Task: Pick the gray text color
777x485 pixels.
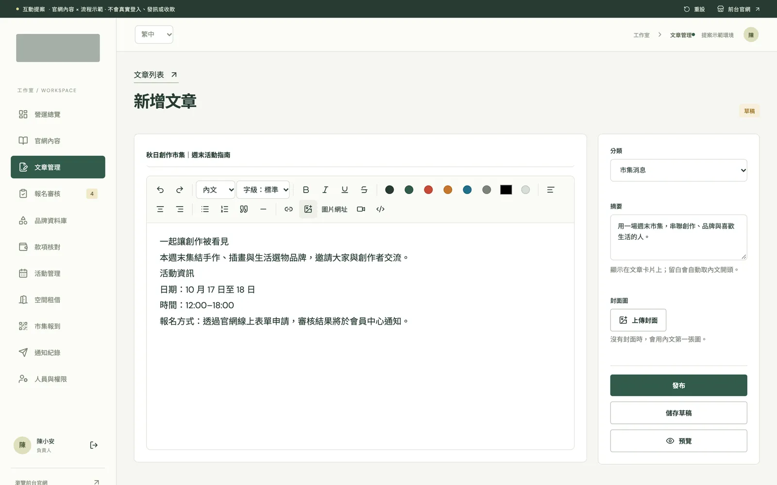Action: [487, 190]
